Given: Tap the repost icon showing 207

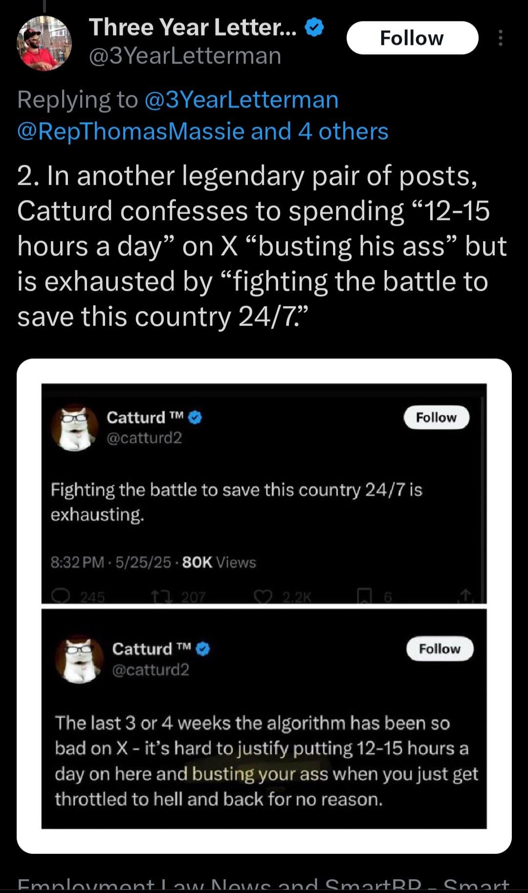Looking at the screenshot, I should [157, 596].
